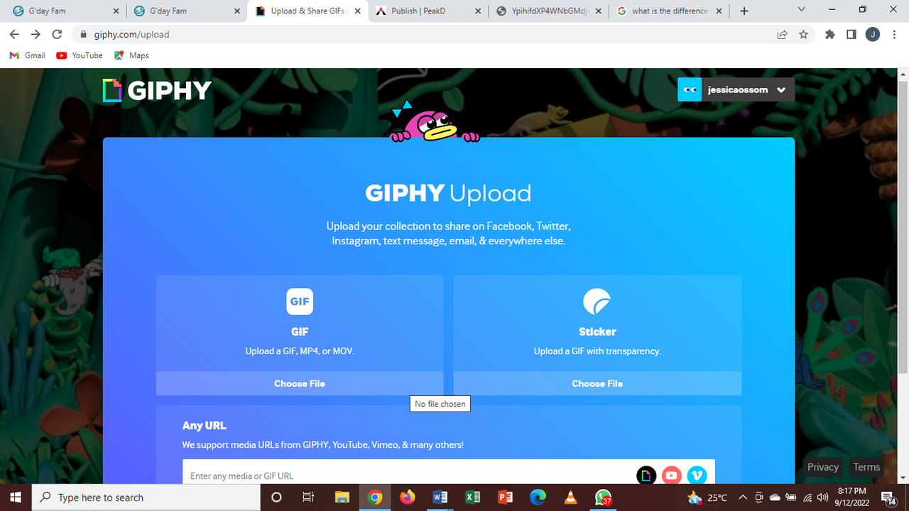The image size is (909, 511).
Task: Reload the current page
Action: point(58,34)
